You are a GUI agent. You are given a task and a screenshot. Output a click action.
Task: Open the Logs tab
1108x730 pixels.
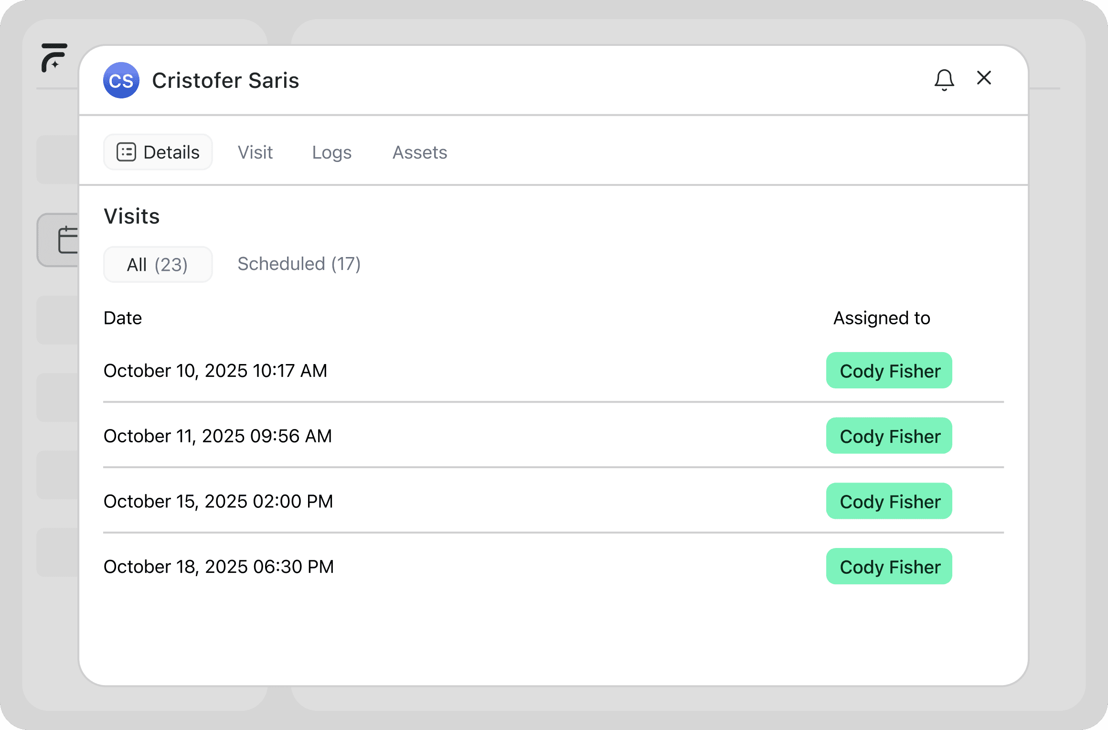coord(331,152)
